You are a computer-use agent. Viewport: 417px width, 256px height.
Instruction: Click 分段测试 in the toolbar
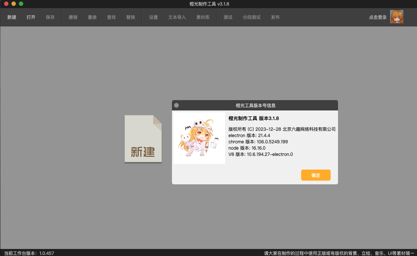coord(252,17)
